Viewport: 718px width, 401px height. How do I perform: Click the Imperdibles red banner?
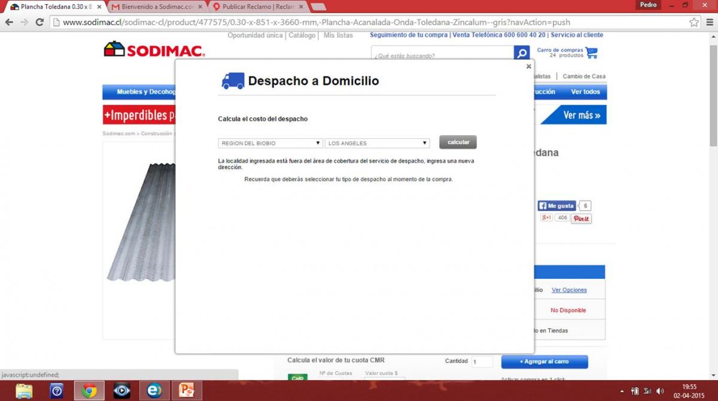click(139, 115)
